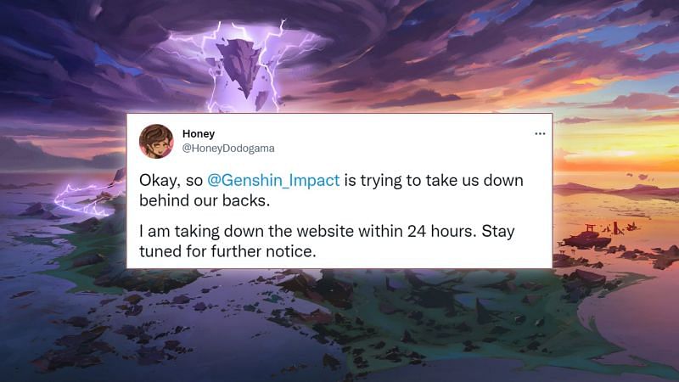Follow the @Genshin_Impact mention link
679x382 pixels.
(x=273, y=180)
